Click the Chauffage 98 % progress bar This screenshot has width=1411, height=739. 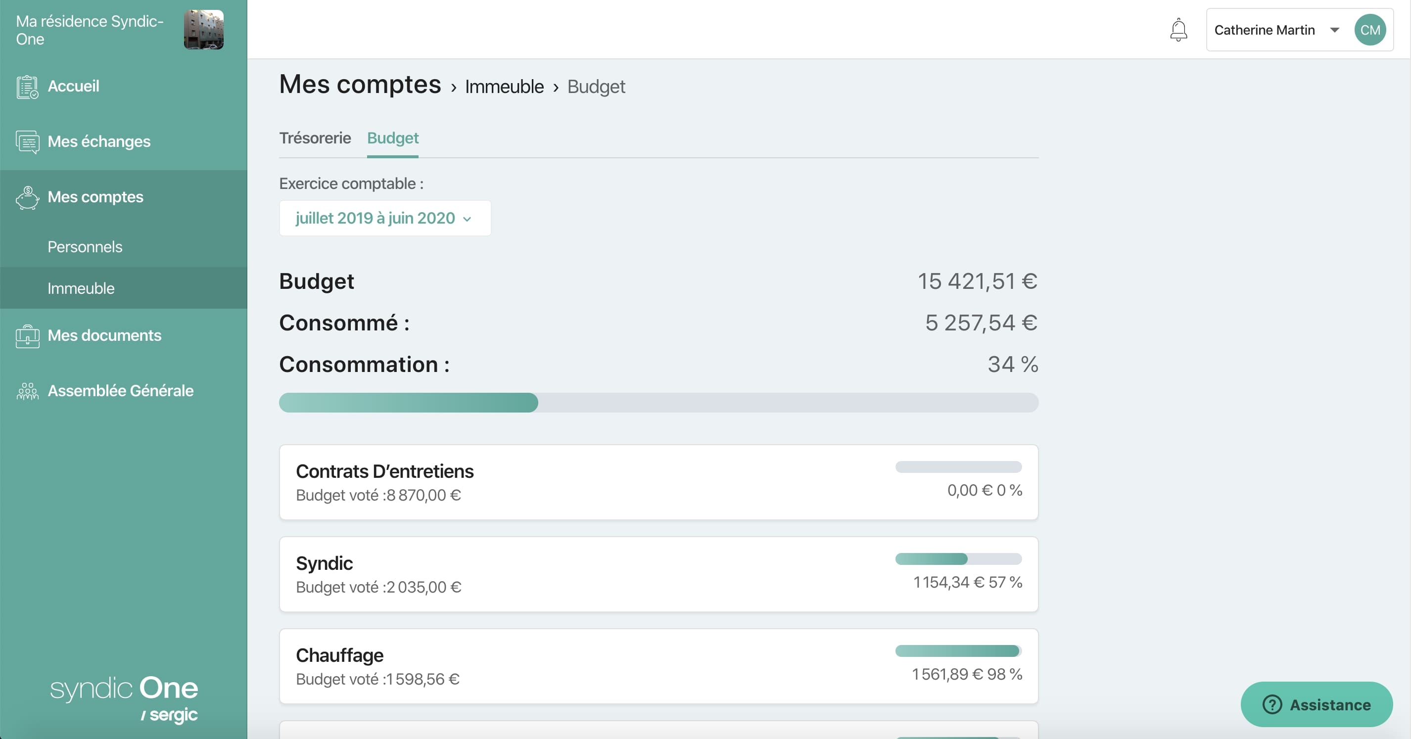959,651
